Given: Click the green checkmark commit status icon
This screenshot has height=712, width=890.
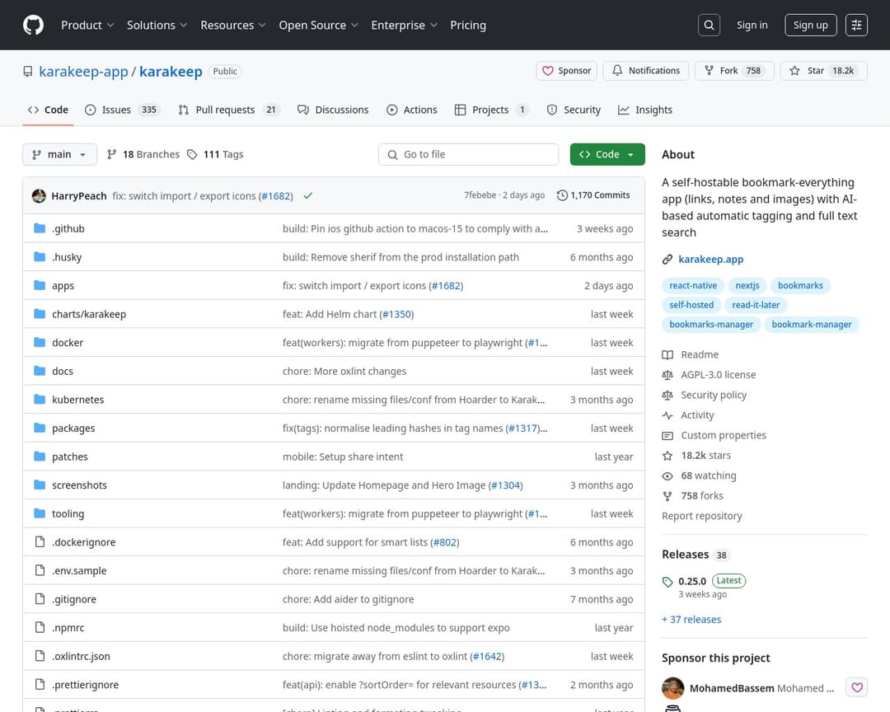Looking at the screenshot, I should pos(307,195).
